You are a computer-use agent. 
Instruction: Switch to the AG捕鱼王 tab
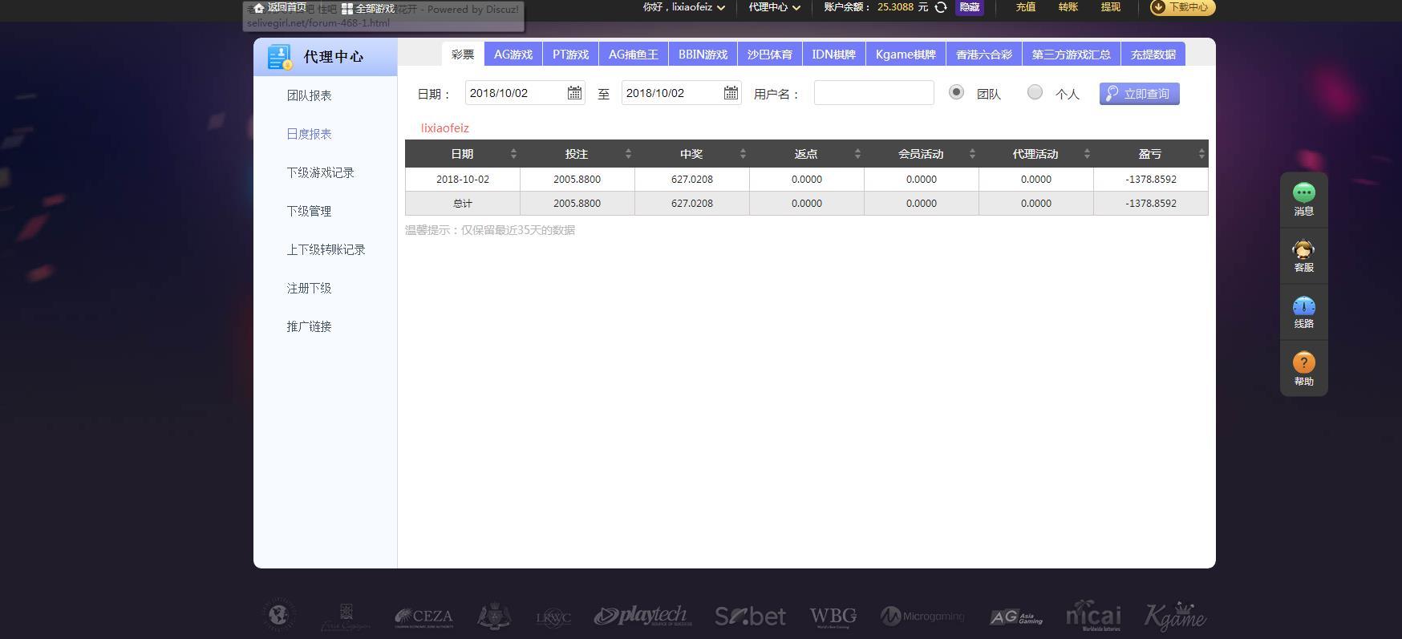point(634,55)
